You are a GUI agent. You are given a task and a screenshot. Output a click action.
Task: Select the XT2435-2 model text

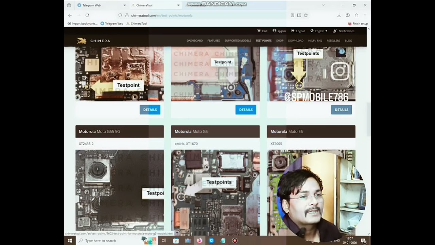click(x=86, y=144)
